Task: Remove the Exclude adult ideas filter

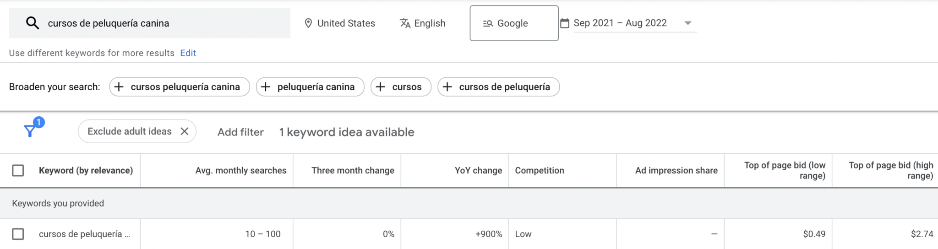Action: coord(185,131)
